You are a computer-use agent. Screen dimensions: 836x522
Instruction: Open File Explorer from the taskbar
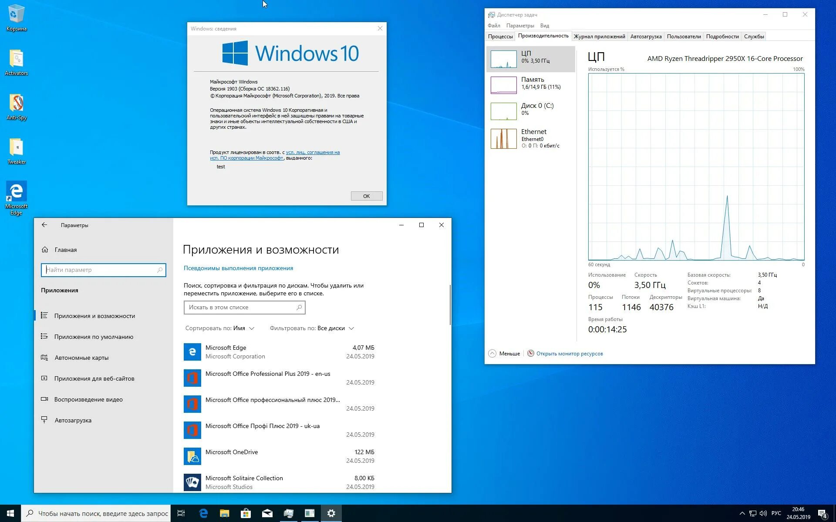224,513
